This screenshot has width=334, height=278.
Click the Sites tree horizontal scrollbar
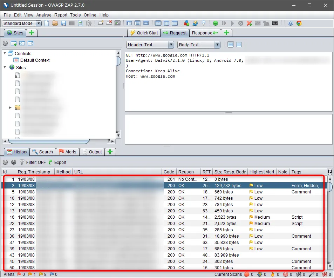click(49, 141)
